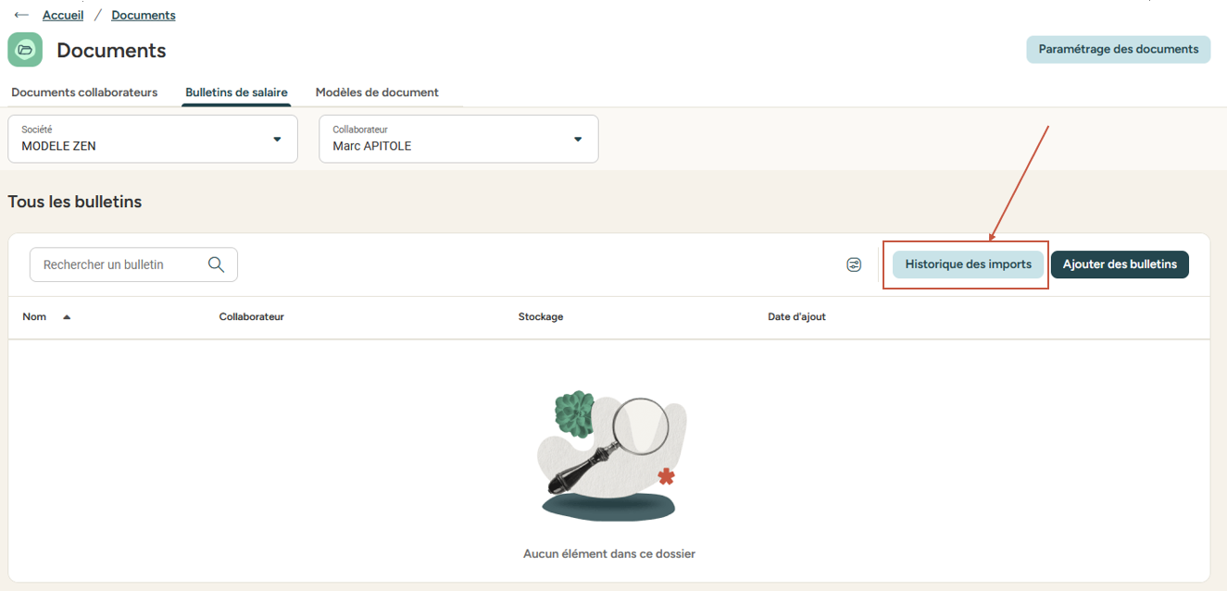The image size is (1227, 591).
Task: Go to the Accueil breadcrumb link
Action: [x=63, y=15]
